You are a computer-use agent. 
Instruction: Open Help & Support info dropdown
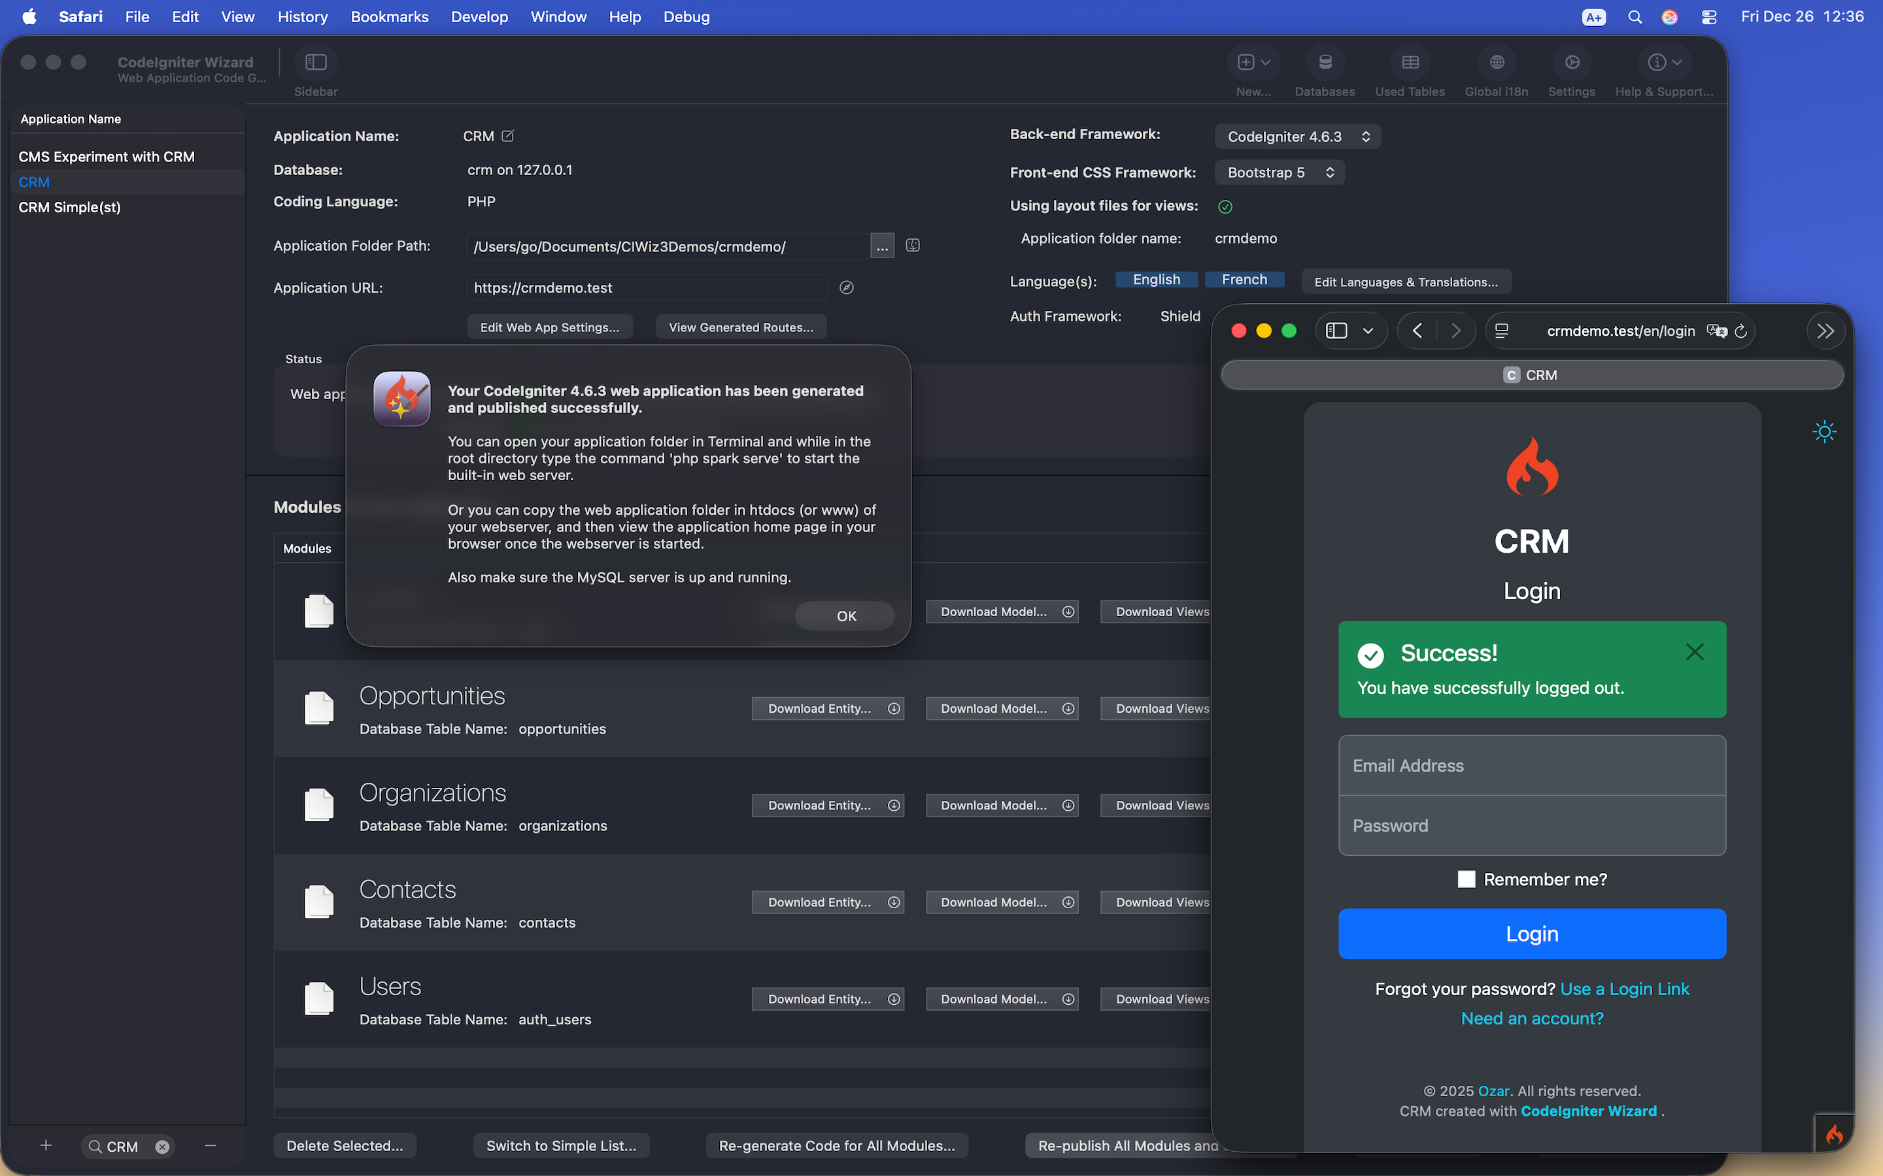(1663, 62)
